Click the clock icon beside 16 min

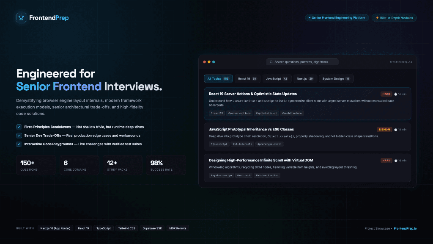pyautogui.click(x=395, y=161)
